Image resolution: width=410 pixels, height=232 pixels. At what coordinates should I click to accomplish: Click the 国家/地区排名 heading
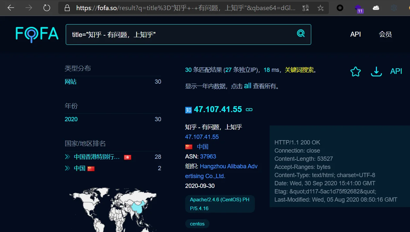(x=85, y=143)
